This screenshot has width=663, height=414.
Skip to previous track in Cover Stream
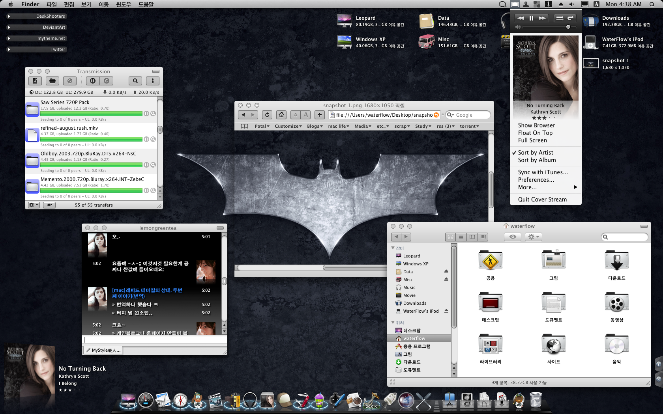521,18
